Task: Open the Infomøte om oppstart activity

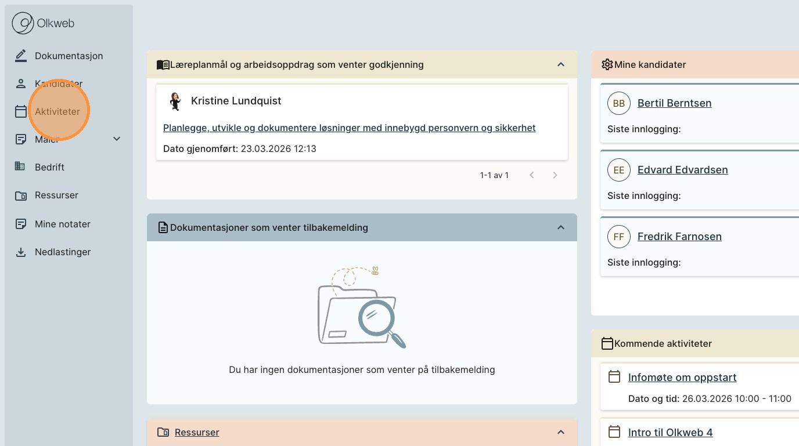Action: pos(682,378)
